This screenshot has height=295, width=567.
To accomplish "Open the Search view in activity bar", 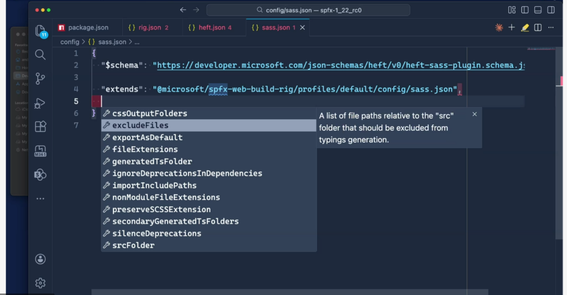I will point(40,54).
